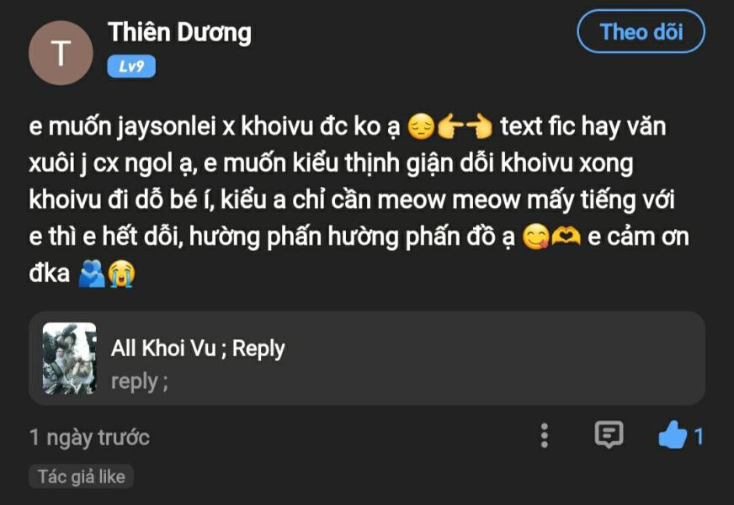Follow the user with Theo dõi button

[x=641, y=32]
